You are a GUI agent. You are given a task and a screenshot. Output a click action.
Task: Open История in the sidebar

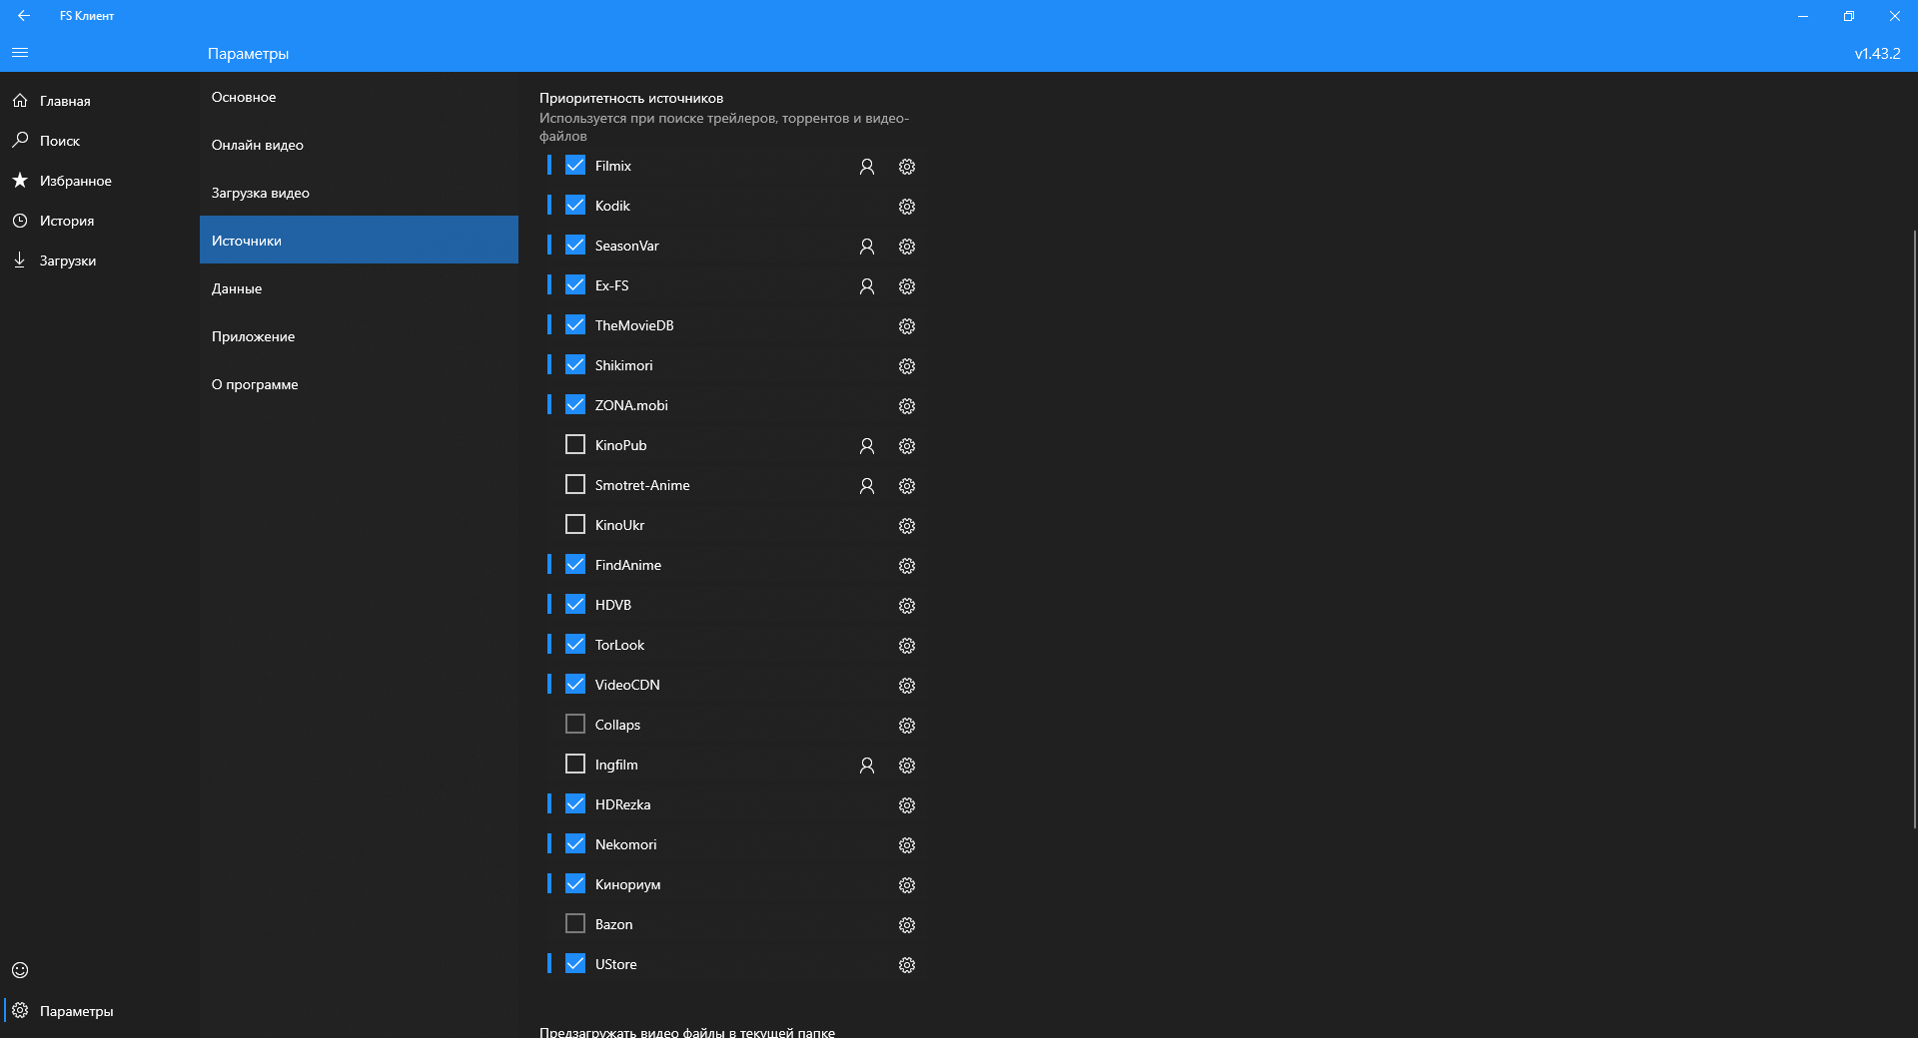pyautogui.click(x=100, y=221)
